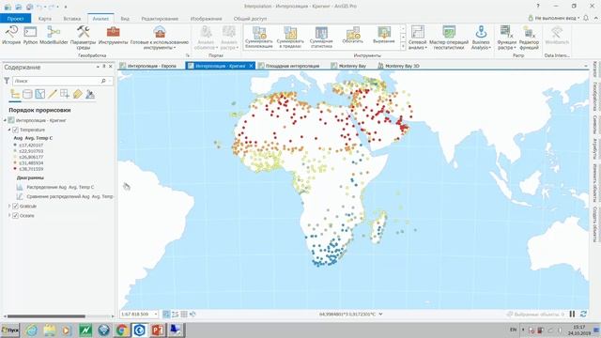Switch to the Карта ribbon tab

pyautogui.click(x=45, y=19)
